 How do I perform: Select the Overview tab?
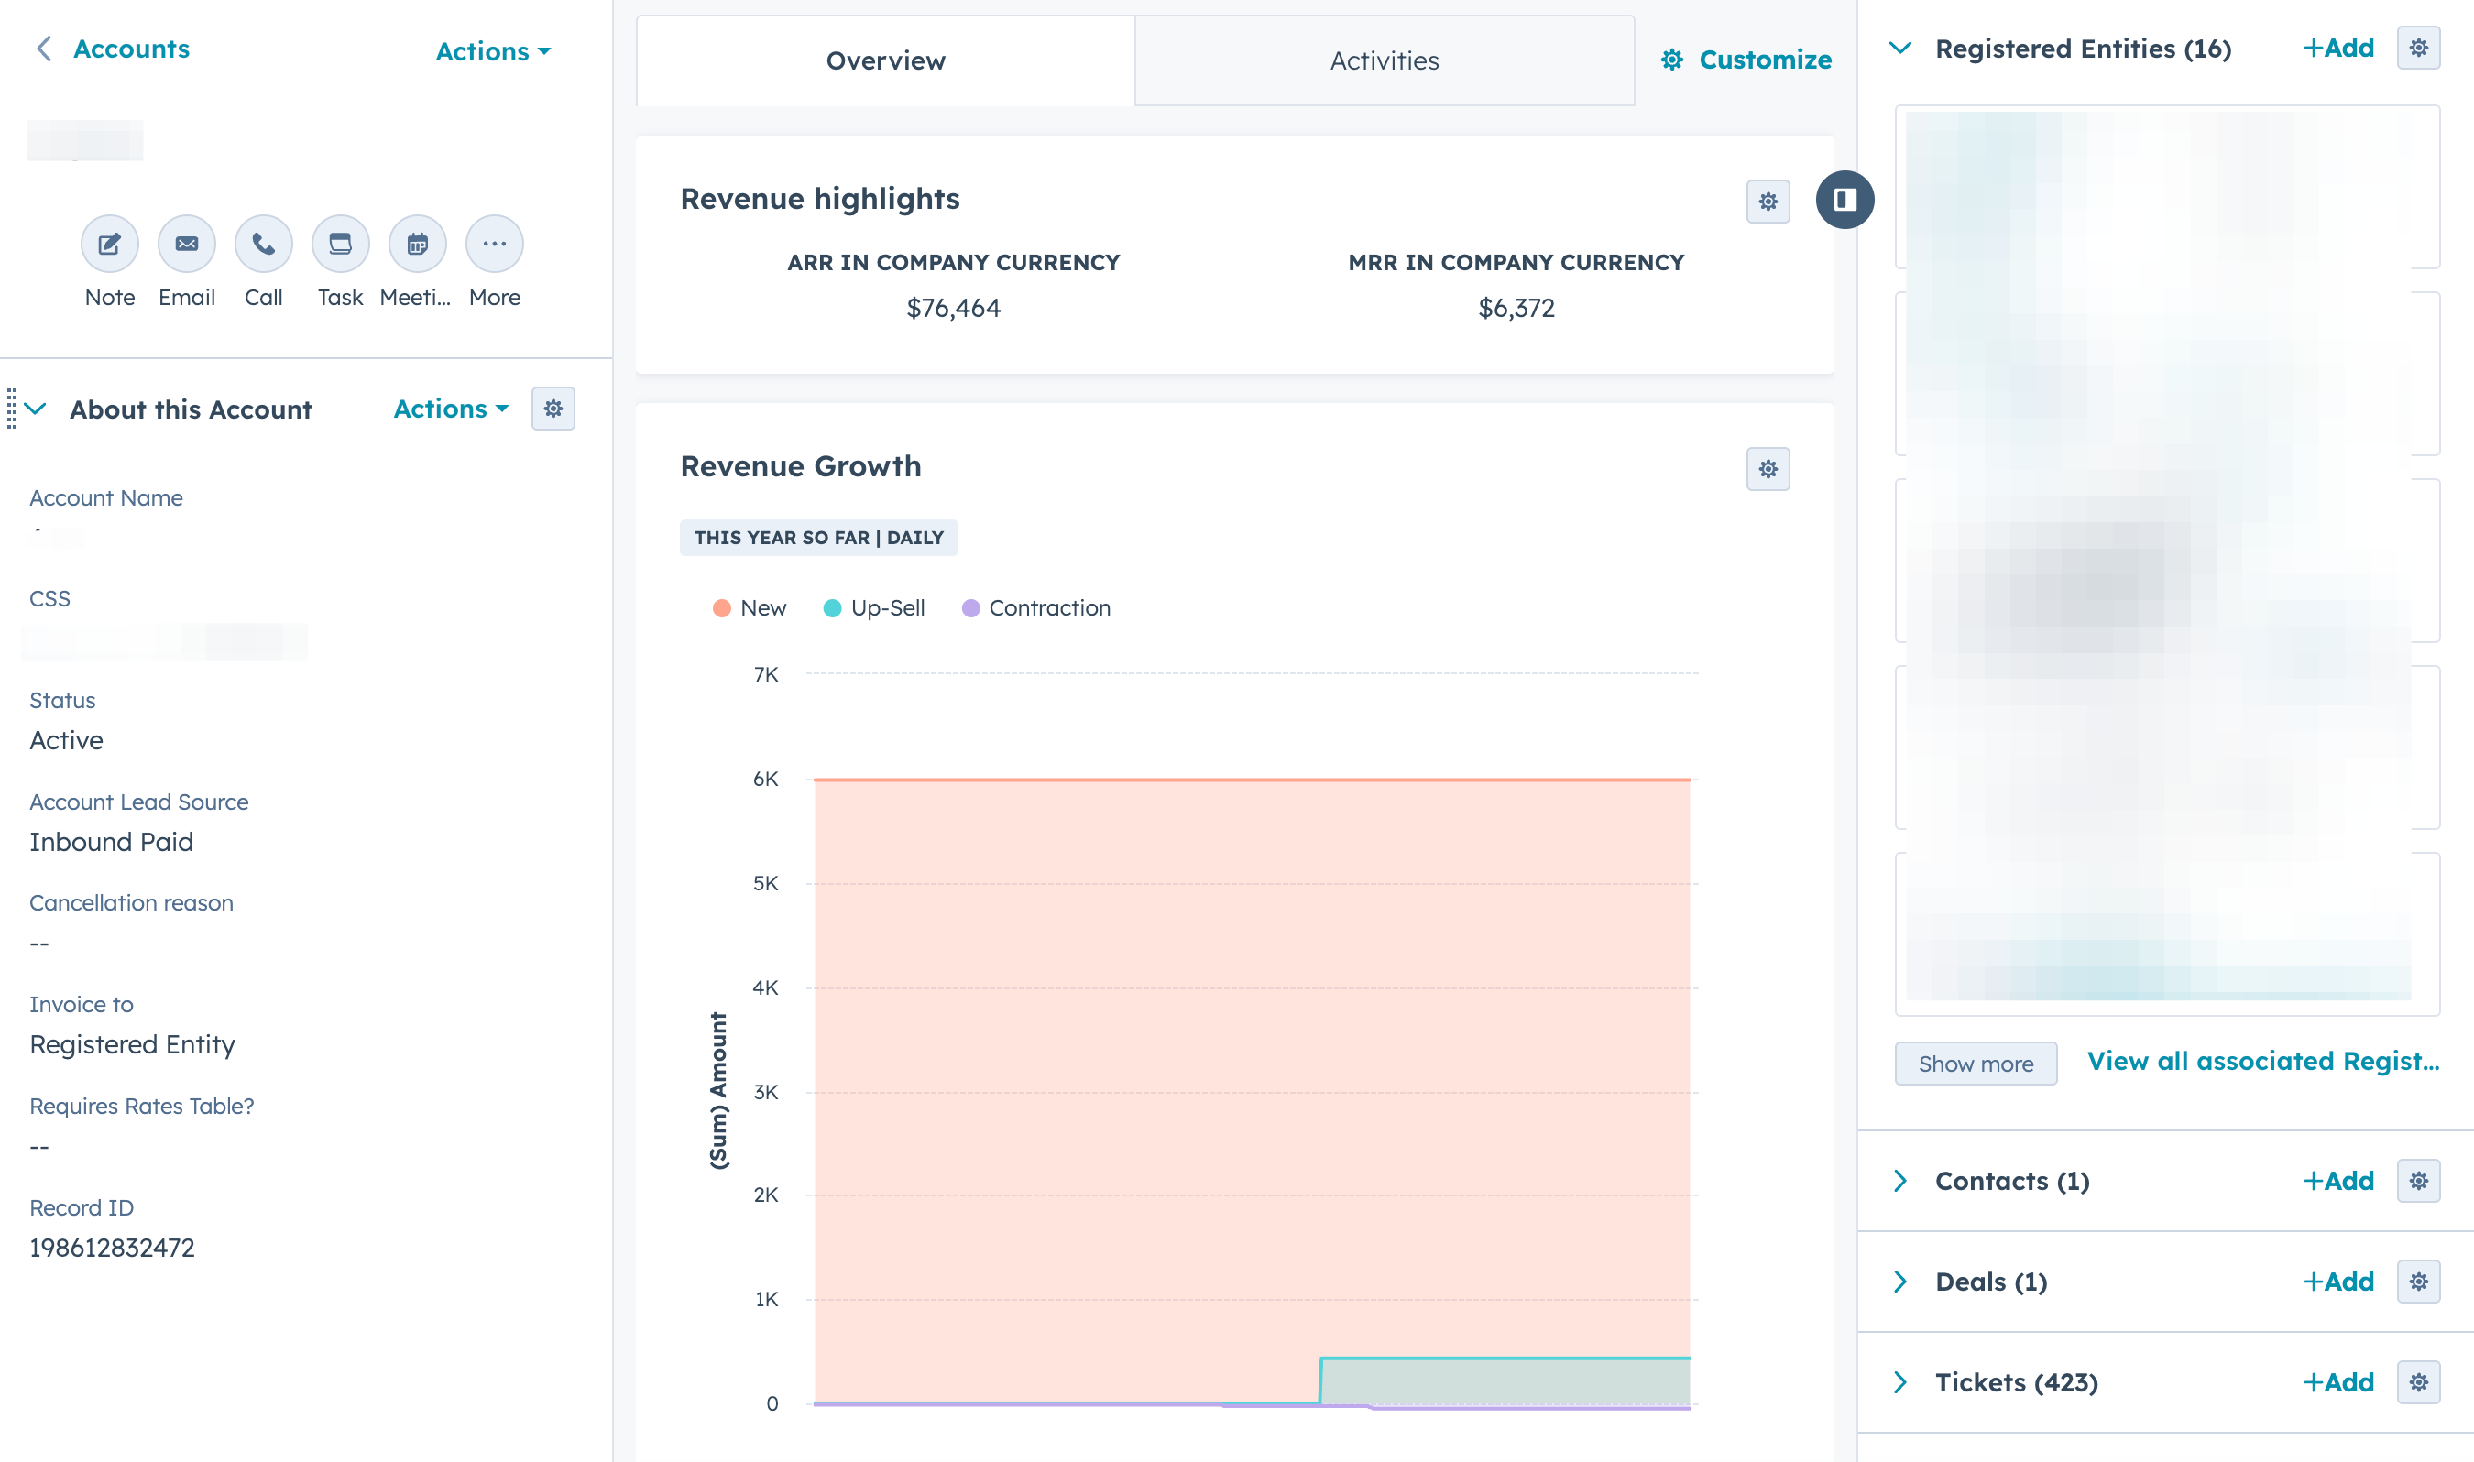(885, 61)
